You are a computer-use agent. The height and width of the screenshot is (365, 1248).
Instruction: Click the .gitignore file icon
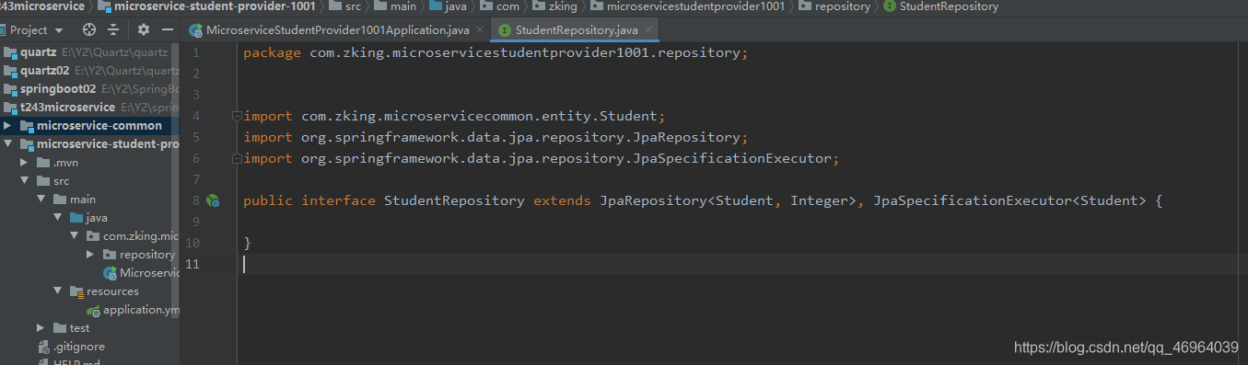pyautogui.click(x=43, y=347)
